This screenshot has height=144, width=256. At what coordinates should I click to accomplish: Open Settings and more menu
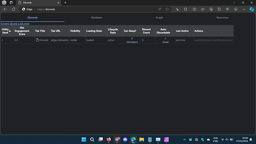(x=244, y=9)
